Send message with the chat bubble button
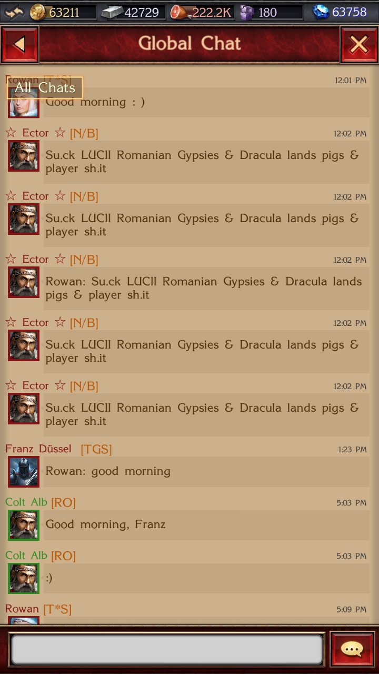Screen dimensions: 379x674 tap(352, 649)
